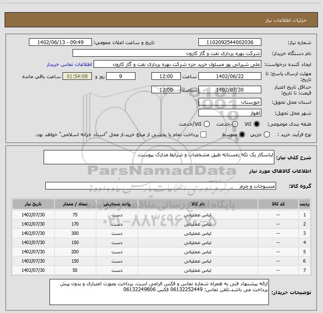Click the گروه کالا field منسوجات و چرم
Screen dimensions: 323x313
click(x=161, y=186)
